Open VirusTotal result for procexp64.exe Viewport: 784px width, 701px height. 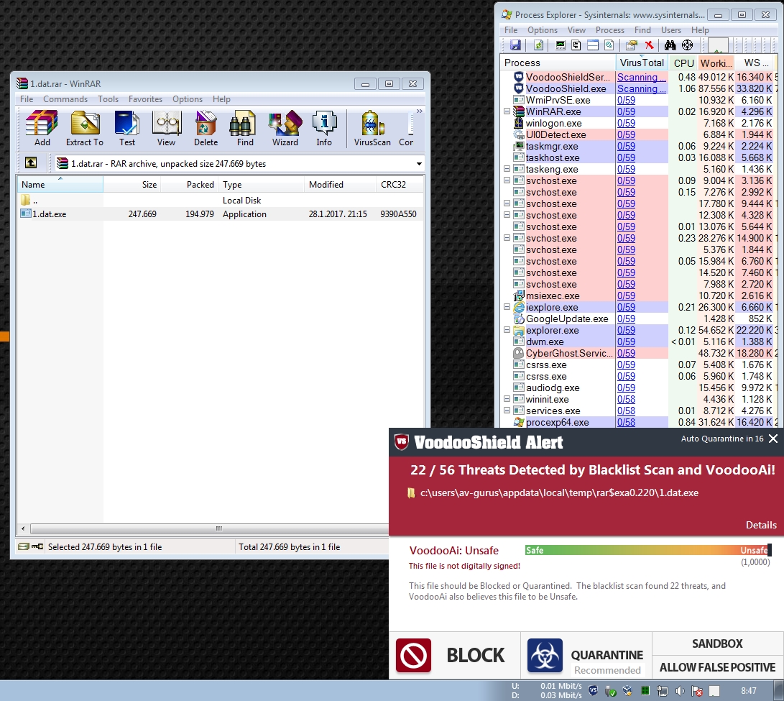[626, 422]
